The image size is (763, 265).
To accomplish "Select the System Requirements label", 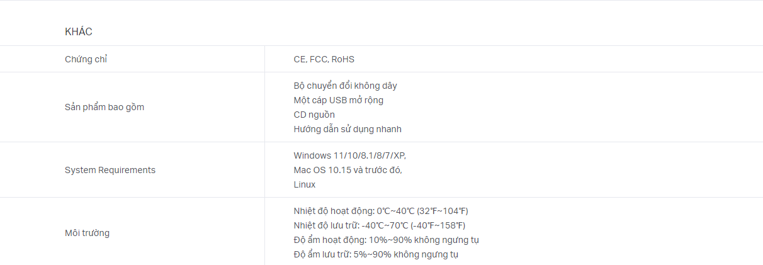I will click(x=110, y=170).
